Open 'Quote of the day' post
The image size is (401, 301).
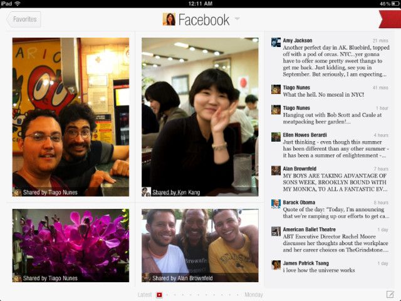(336, 213)
